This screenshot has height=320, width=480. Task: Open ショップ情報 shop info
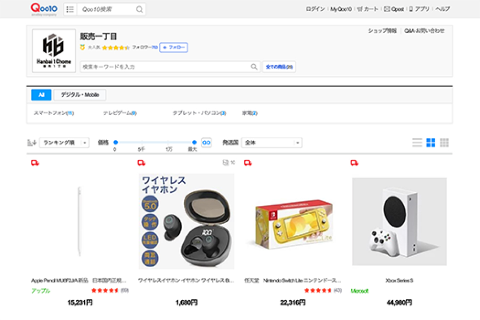[x=382, y=30]
